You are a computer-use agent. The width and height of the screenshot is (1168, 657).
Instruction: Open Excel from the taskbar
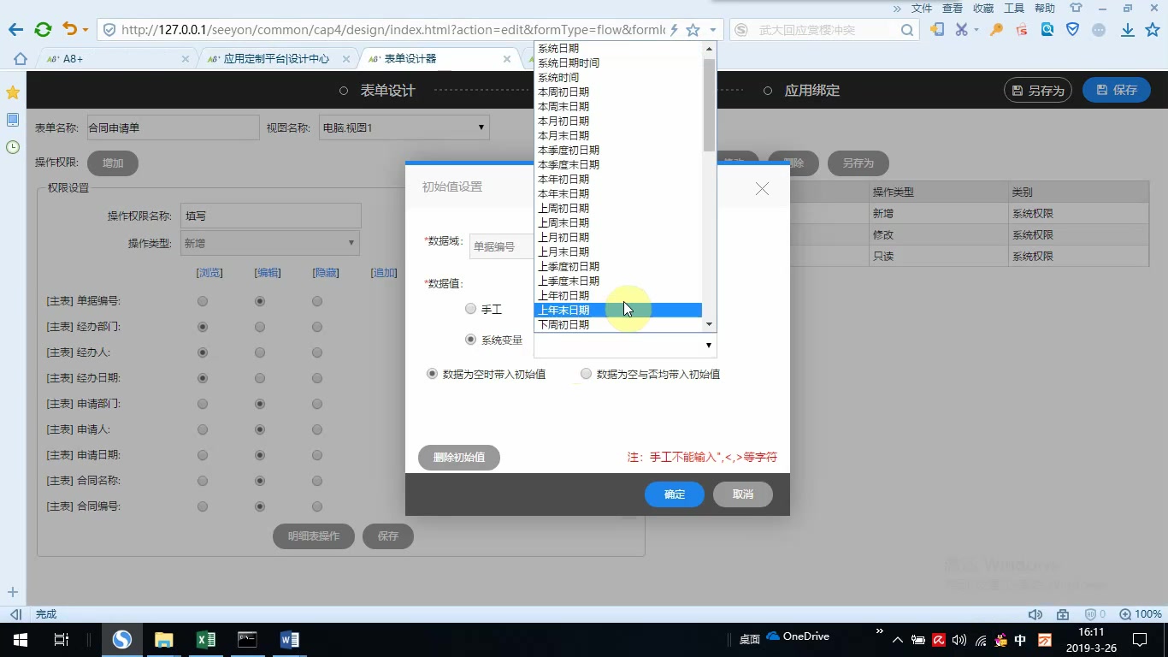(205, 640)
